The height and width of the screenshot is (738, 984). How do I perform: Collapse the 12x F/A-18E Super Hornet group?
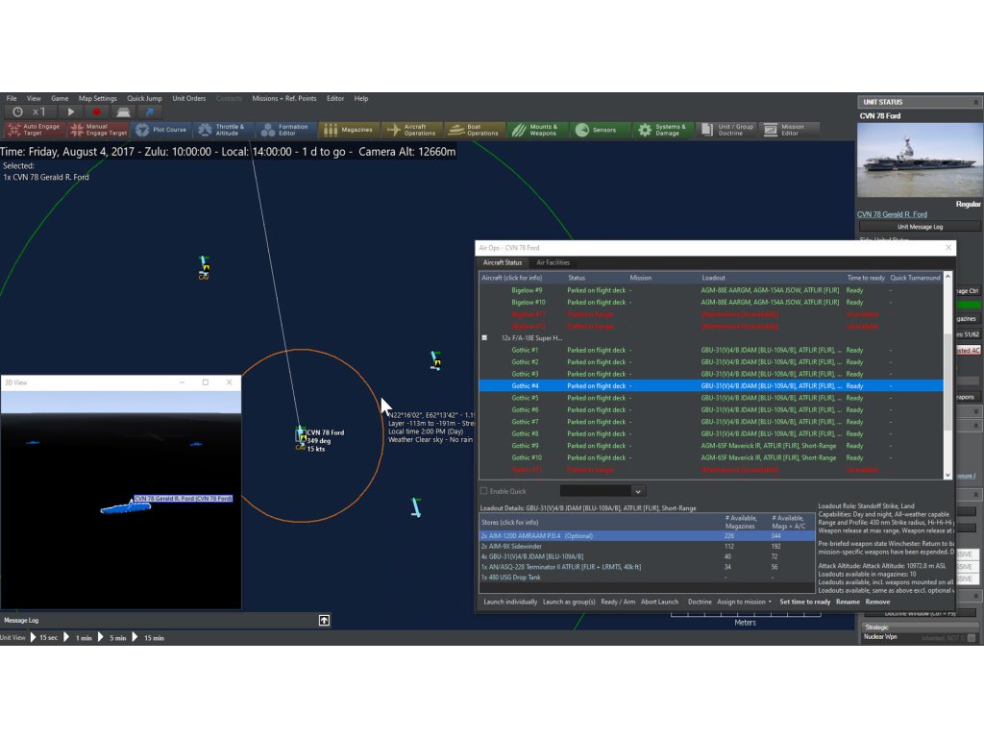click(484, 338)
